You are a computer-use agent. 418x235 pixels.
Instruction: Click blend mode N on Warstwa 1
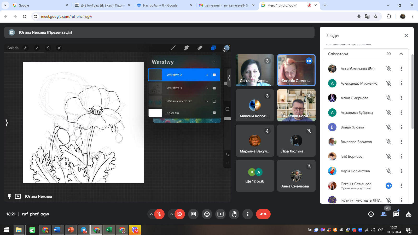click(207, 88)
